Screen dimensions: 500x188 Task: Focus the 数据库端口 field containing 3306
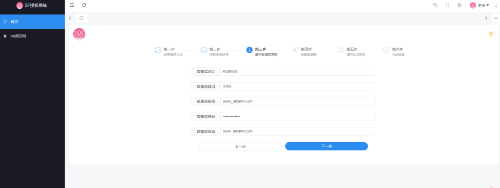click(298, 86)
